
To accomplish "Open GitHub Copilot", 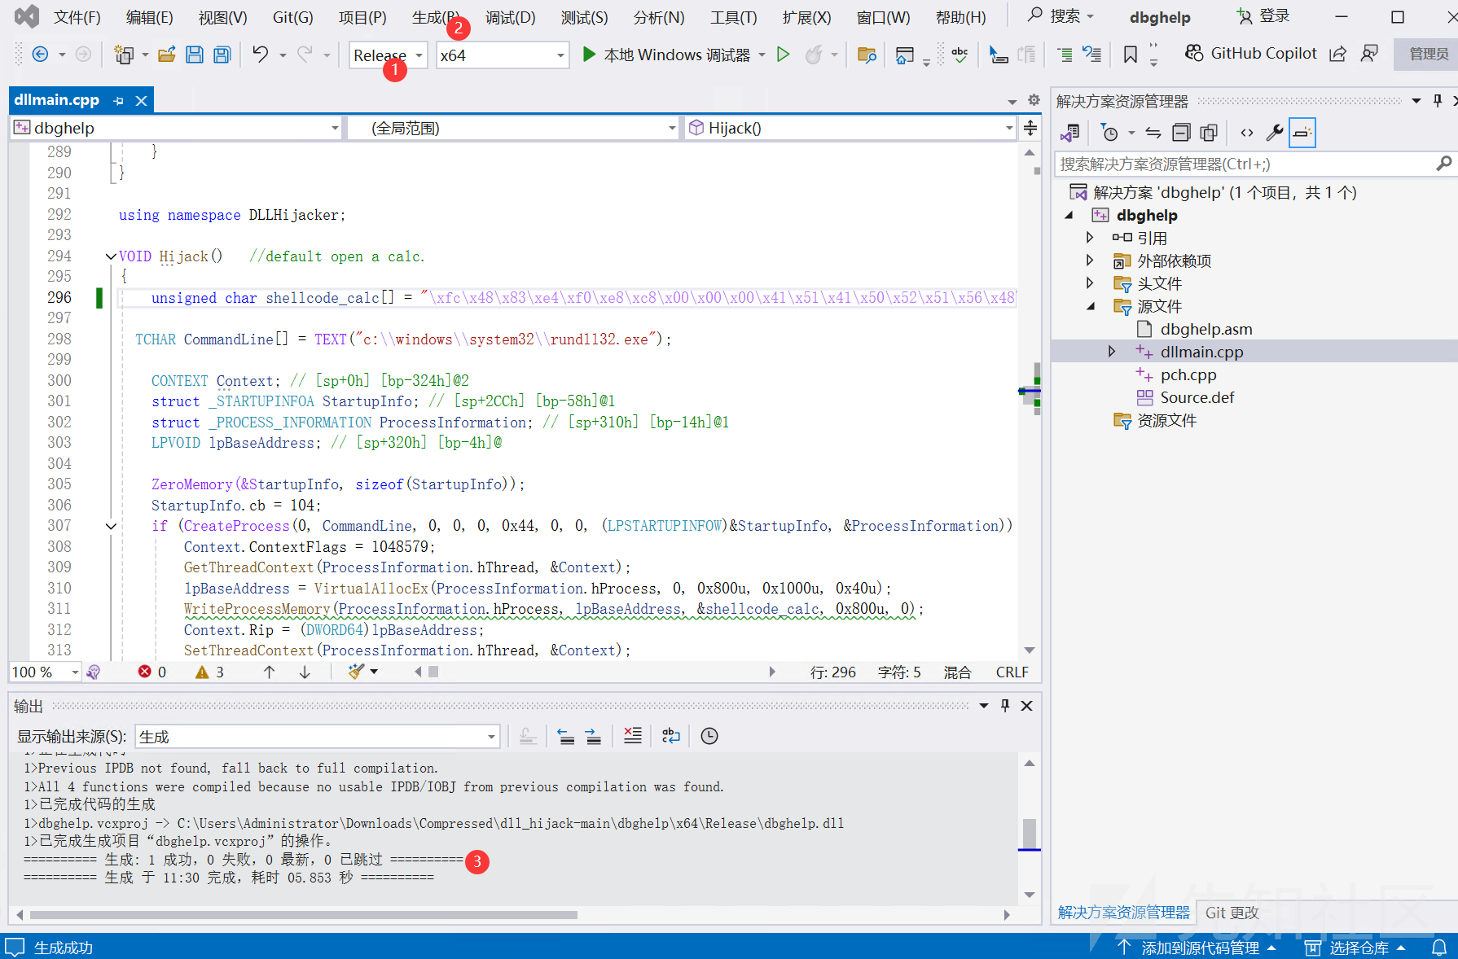I will 1250,54.
